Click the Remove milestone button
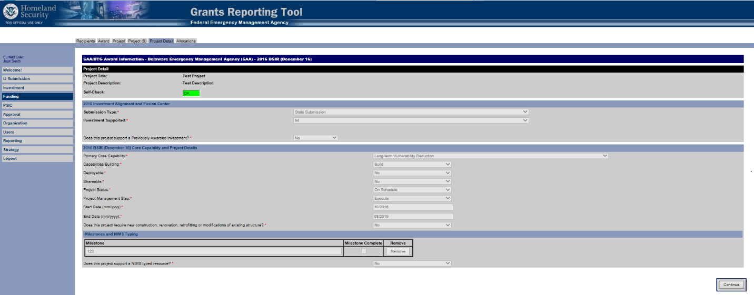Screen dimensions: 754x295 [398, 251]
